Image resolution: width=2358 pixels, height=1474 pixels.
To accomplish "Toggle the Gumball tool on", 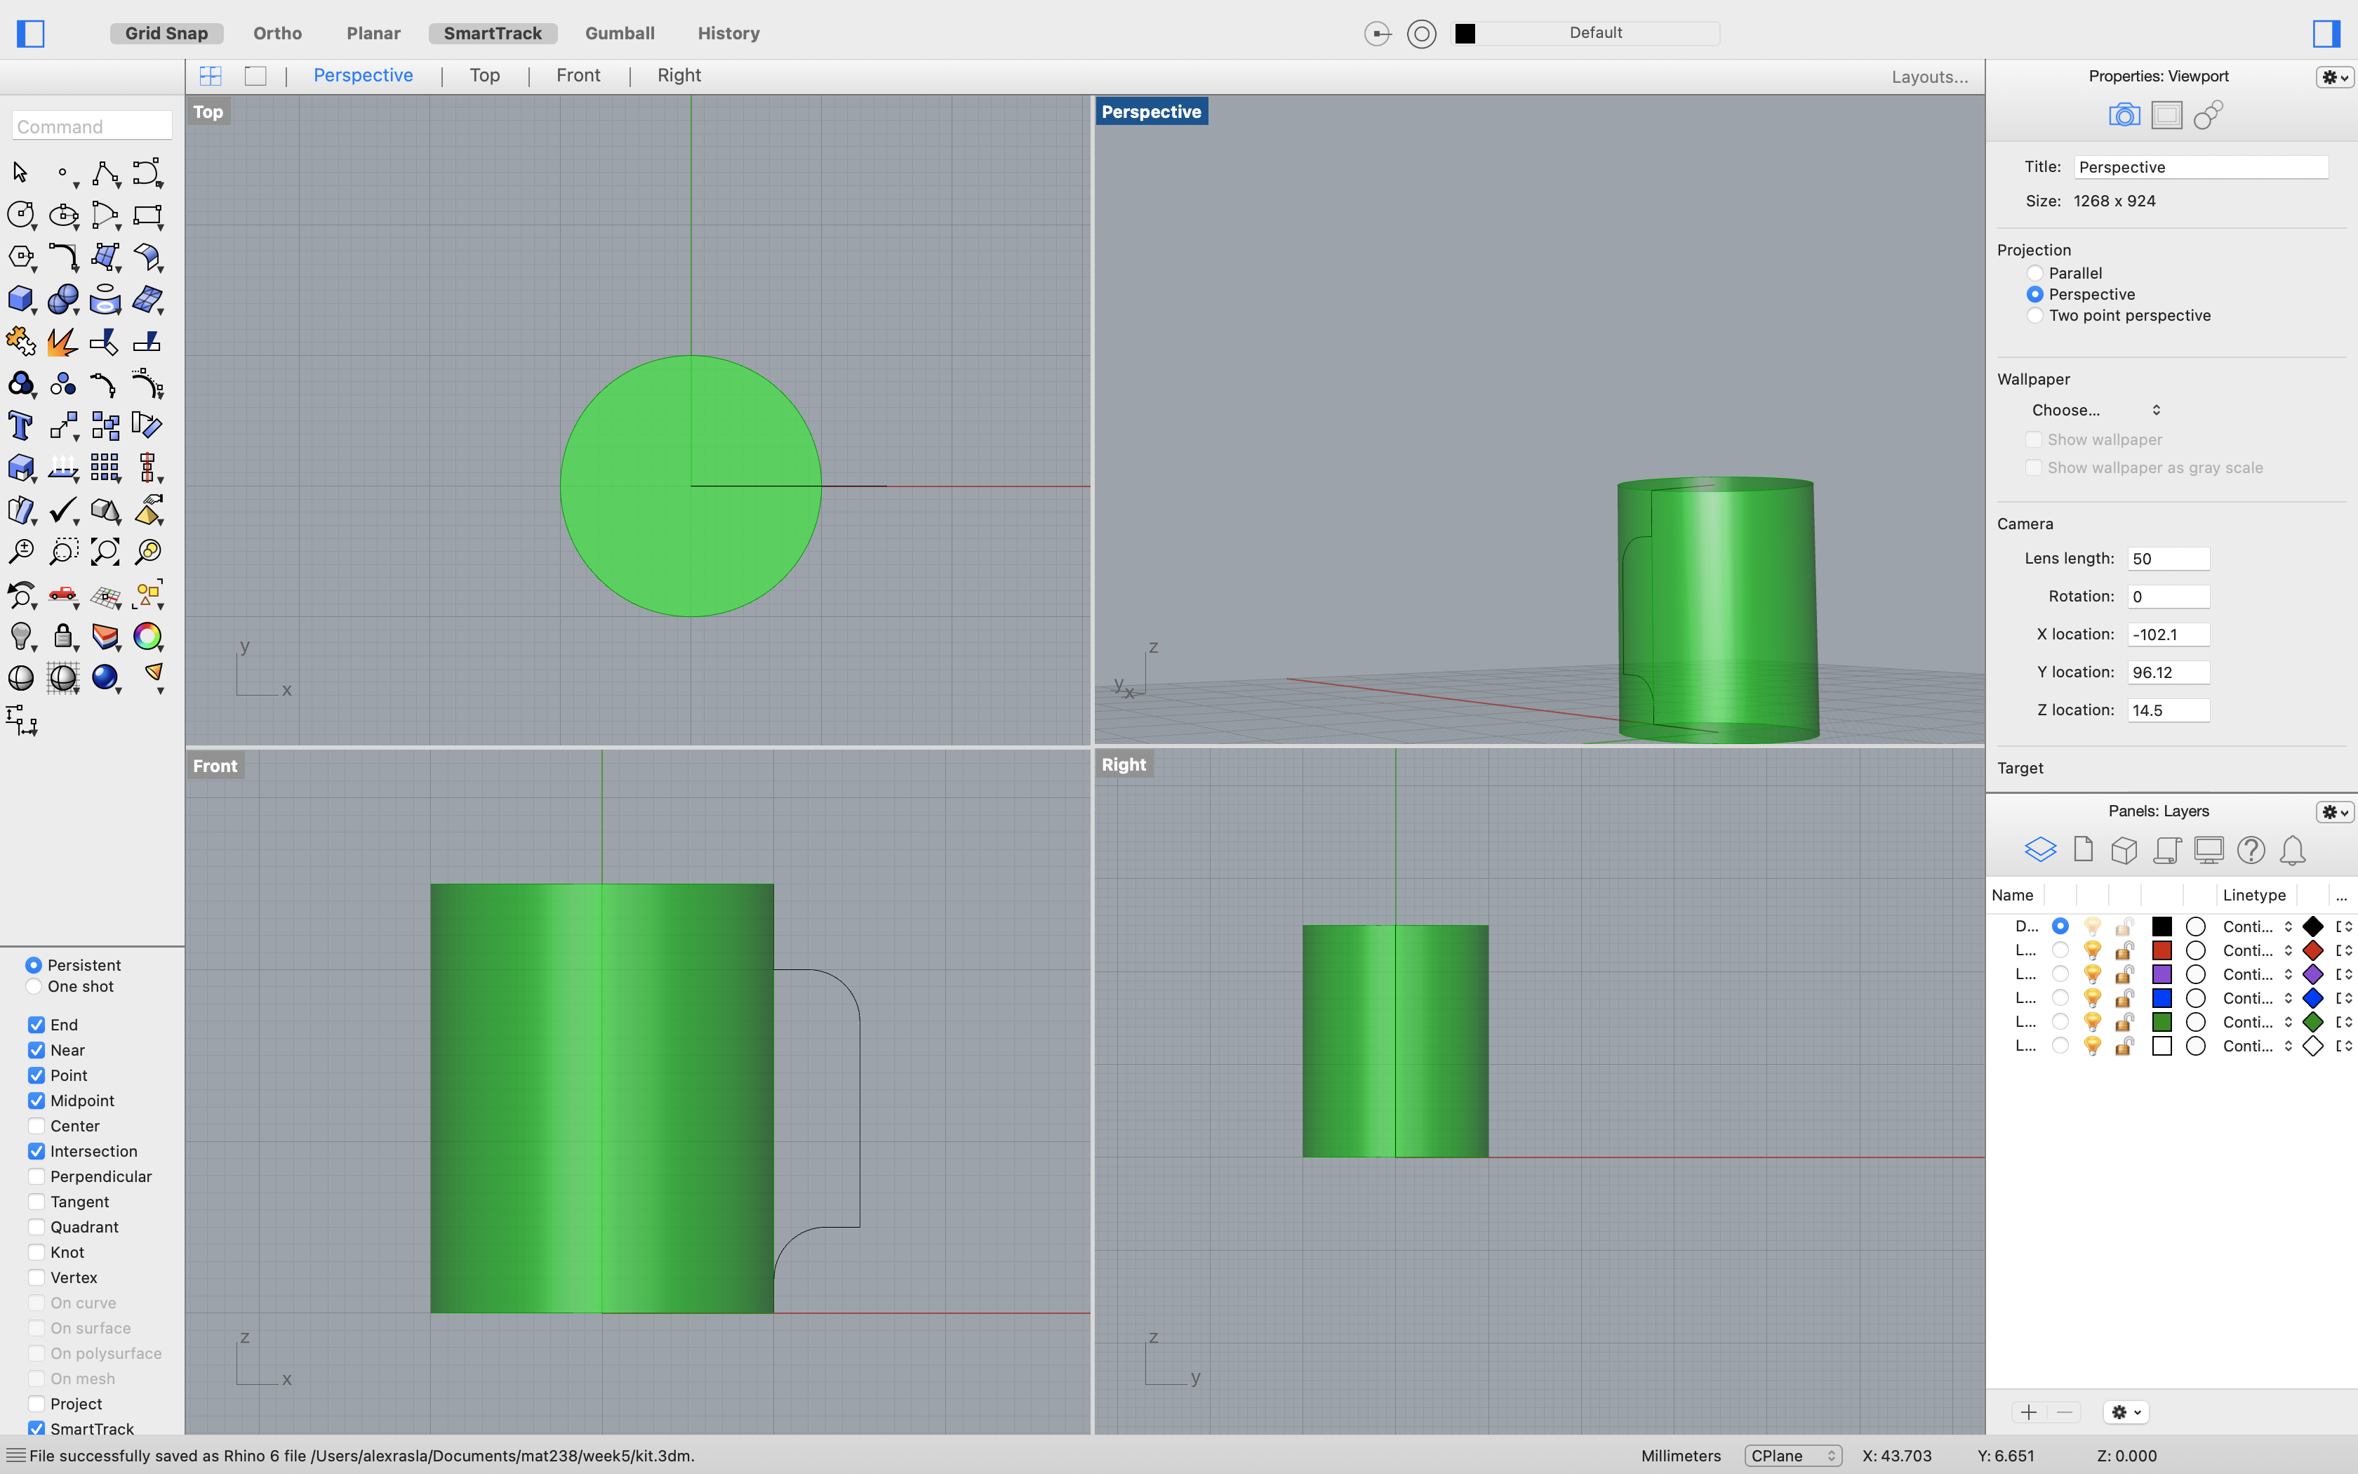I will point(618,32).
